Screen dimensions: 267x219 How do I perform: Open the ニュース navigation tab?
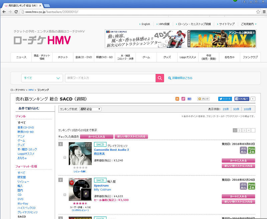[21, 57]
